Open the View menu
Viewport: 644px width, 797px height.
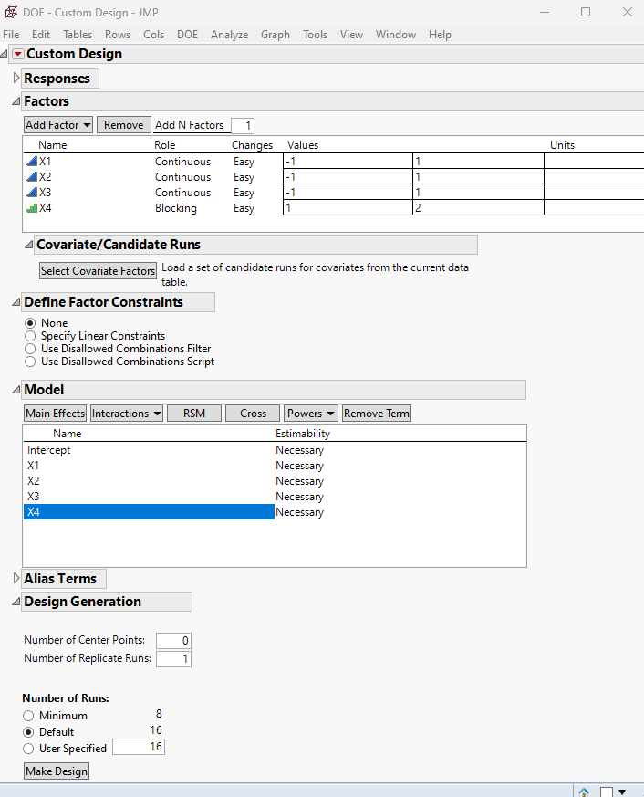tap(351, 35)
